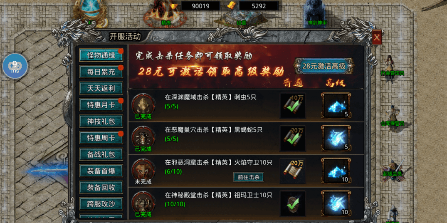Image resolution: width=447 pixels, height=223 pixels.
Task: Click the 祖玛卫士 monster portrait icon
Action: pyautogui.click(x=143, y=202)
